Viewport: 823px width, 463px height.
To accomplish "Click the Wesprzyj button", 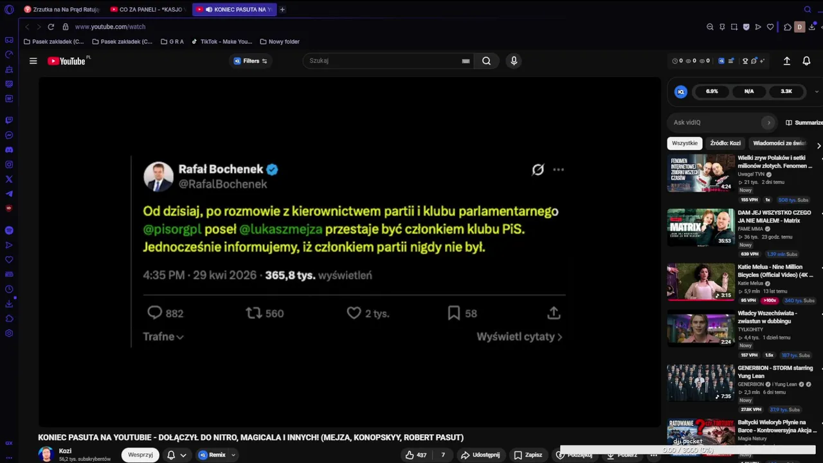I will pos(140,455).
